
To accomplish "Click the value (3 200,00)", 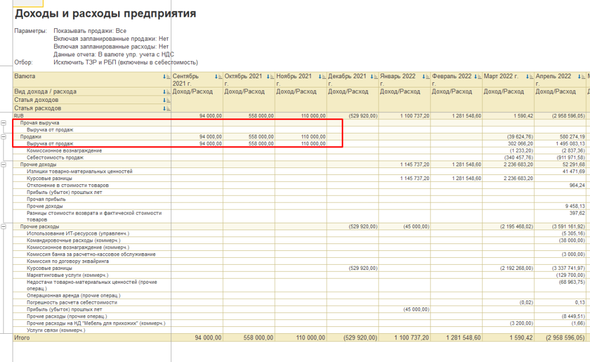I will pos(521,323).
